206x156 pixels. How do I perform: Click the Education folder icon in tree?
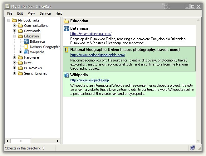20,36
